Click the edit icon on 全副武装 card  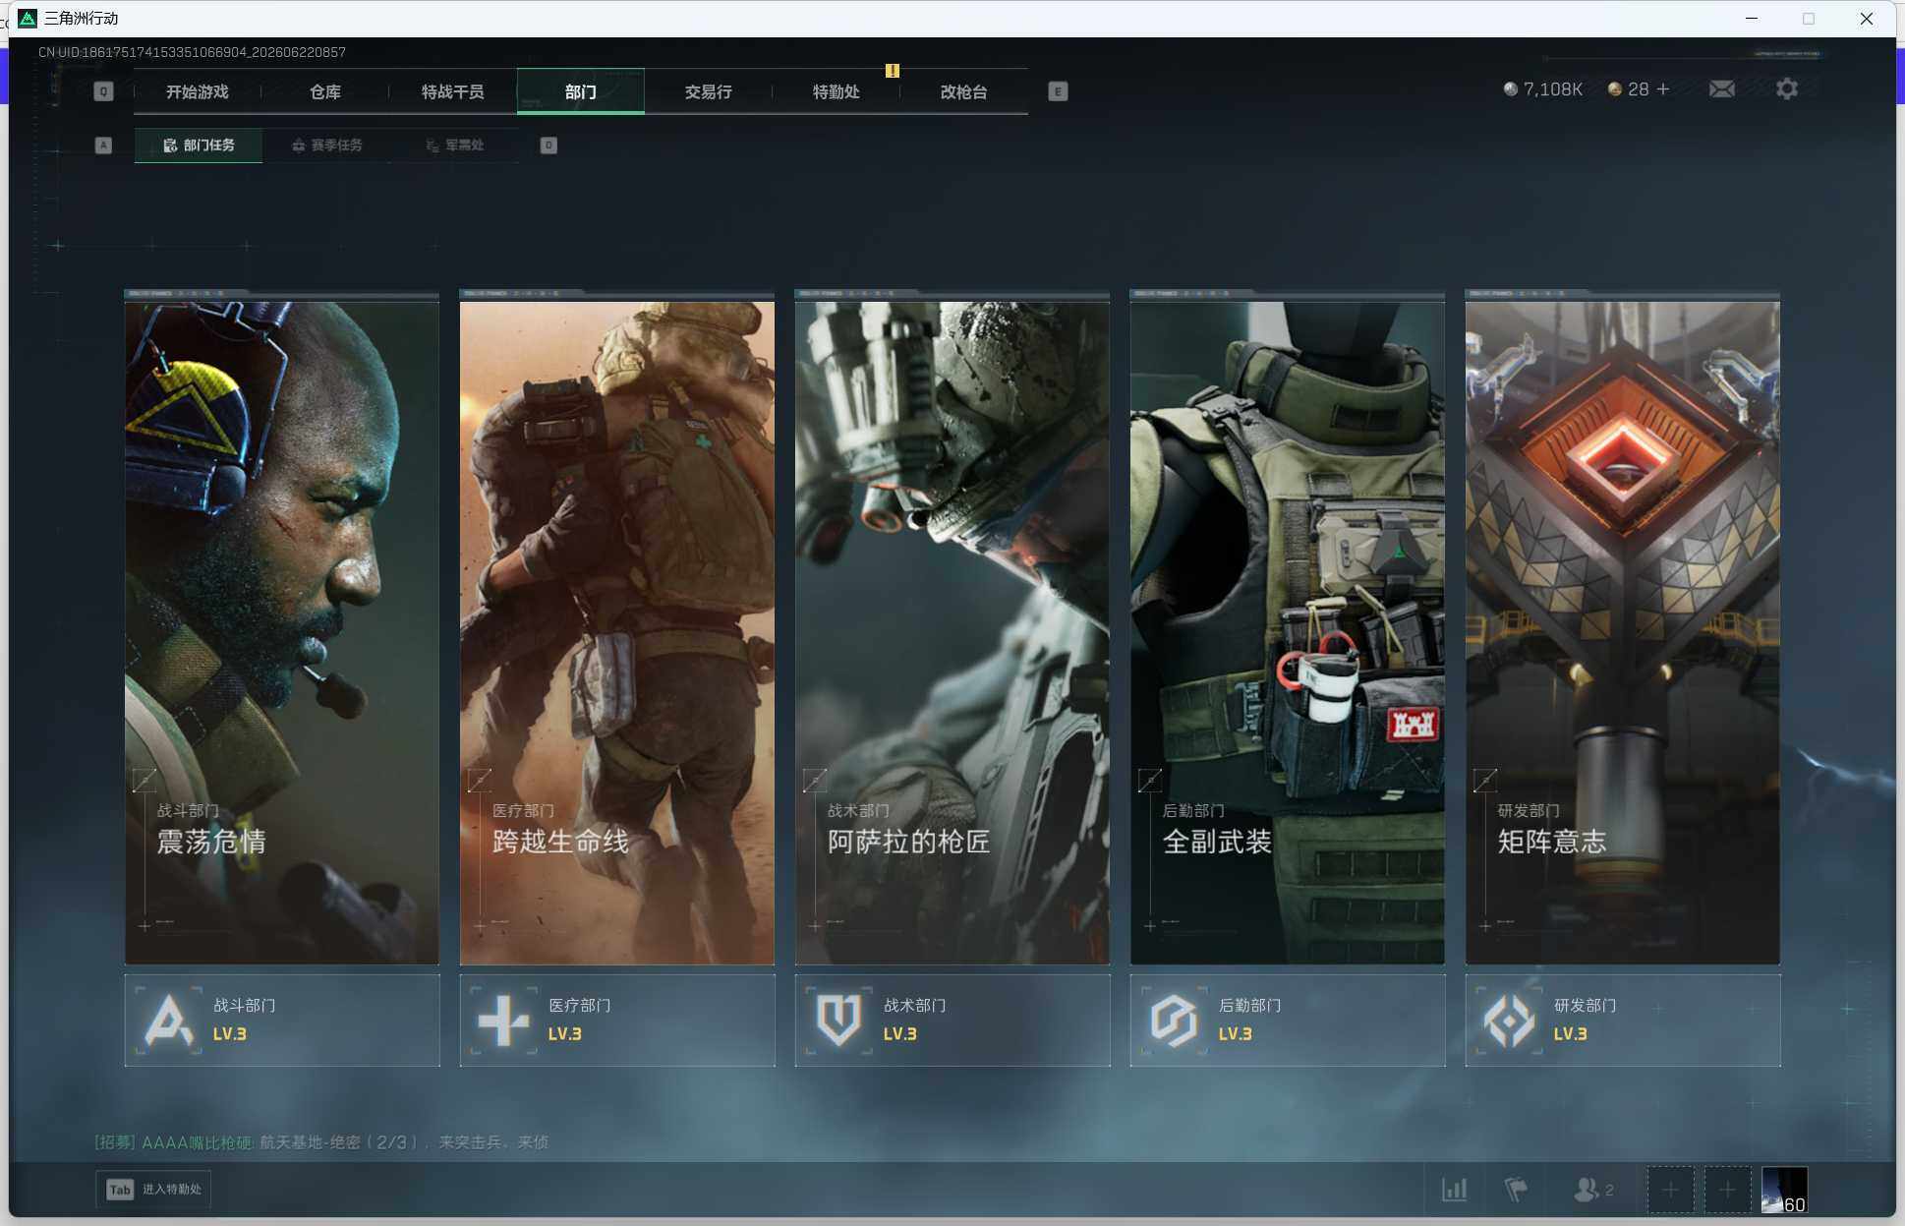click(x=1150, y=781)
